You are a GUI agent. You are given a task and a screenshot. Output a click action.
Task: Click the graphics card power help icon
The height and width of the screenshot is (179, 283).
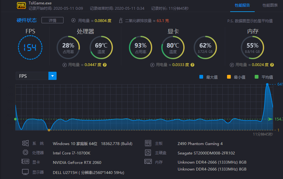[x=192, y=65]
